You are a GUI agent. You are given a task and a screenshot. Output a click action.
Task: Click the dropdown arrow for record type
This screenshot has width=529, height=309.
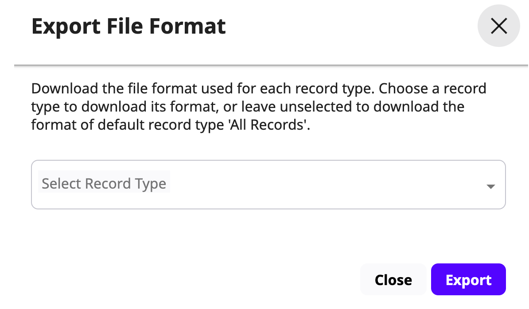[490, 186]
